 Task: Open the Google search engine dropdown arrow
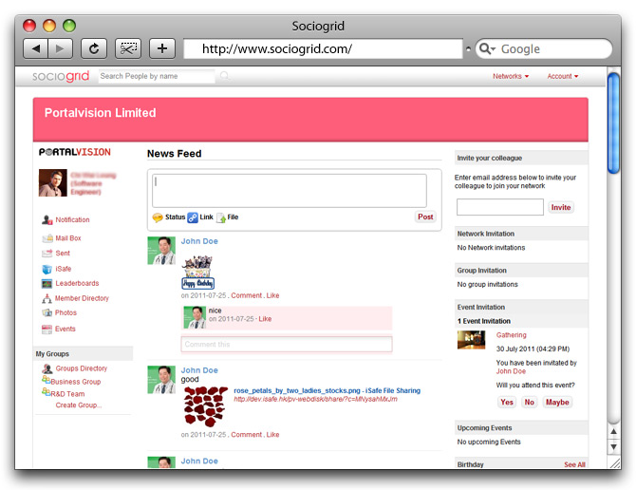pyautogui.click(x=494, y=49)
